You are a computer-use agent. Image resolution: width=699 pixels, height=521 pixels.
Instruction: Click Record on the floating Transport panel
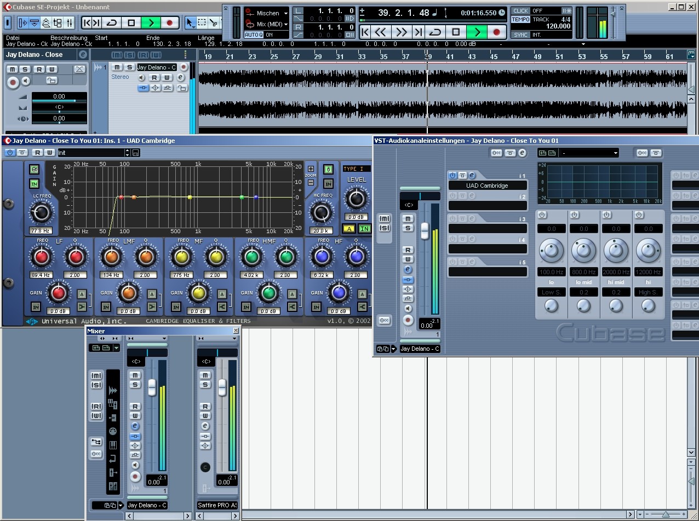pyautogui.click(x=496, y=32)
